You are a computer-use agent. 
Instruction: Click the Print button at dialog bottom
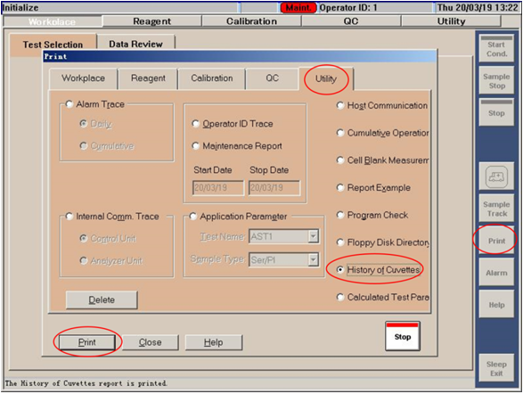tap(87, 342)
